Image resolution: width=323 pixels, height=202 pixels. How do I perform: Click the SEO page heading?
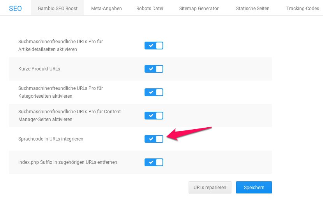click(15, 8)
